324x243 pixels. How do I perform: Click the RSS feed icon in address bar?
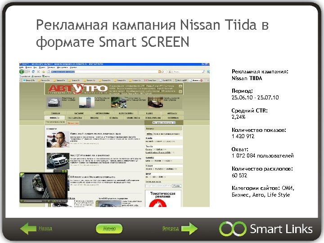coord(159,72)
